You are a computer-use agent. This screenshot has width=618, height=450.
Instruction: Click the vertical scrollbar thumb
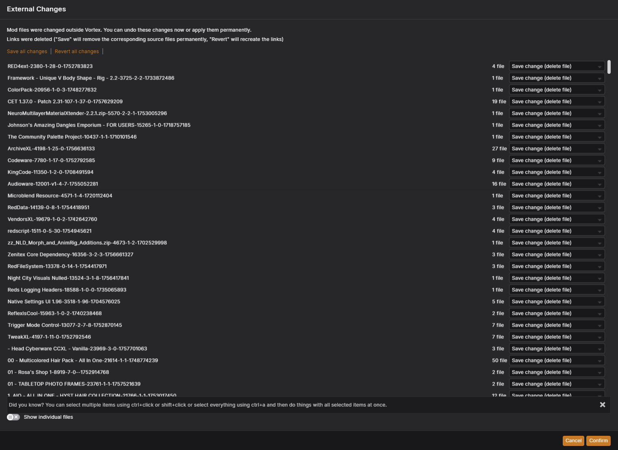(x=609, y=67)
